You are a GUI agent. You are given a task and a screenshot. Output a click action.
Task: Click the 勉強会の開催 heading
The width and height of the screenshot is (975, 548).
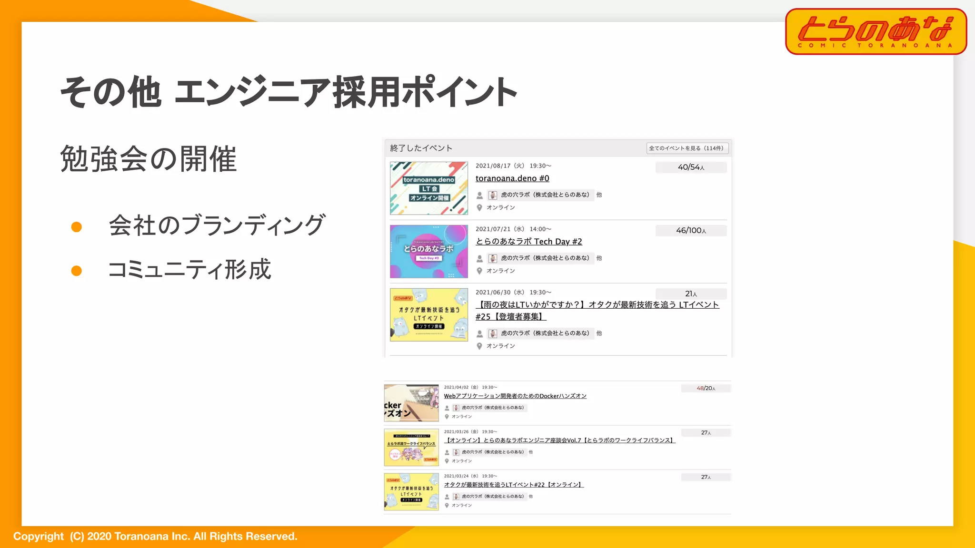[x=149, y=159]
